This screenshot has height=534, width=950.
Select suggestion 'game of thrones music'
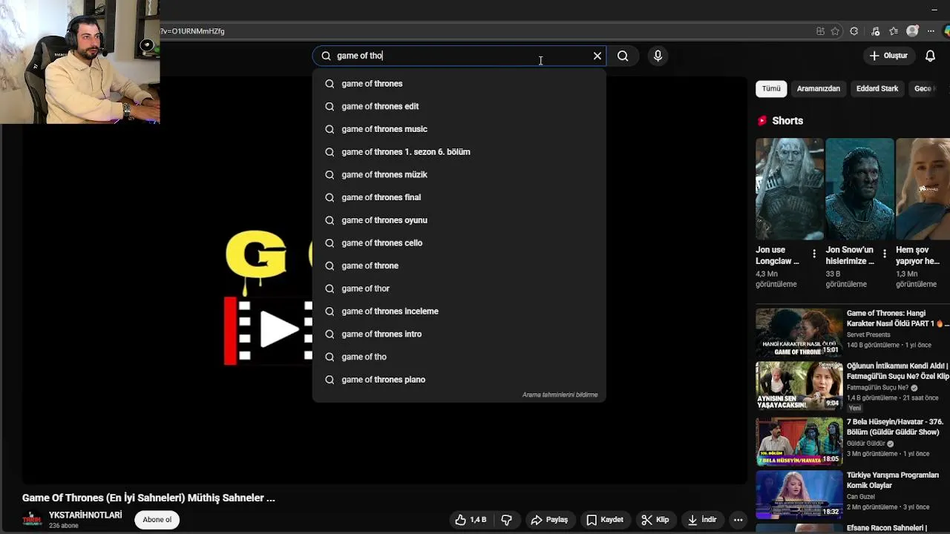point(459,129)
